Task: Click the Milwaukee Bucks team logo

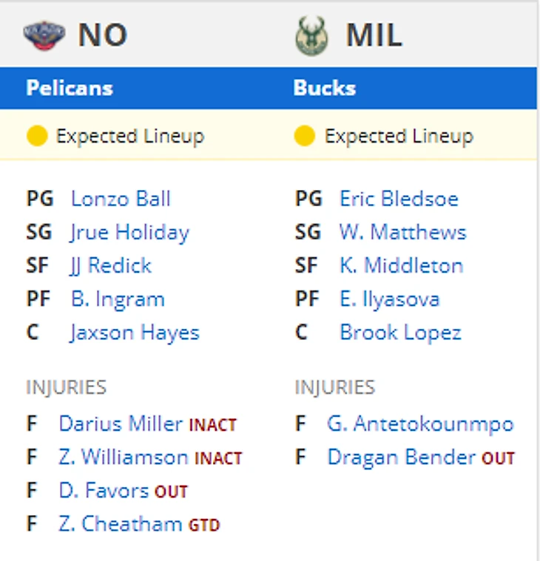Action: coord(311,35)
